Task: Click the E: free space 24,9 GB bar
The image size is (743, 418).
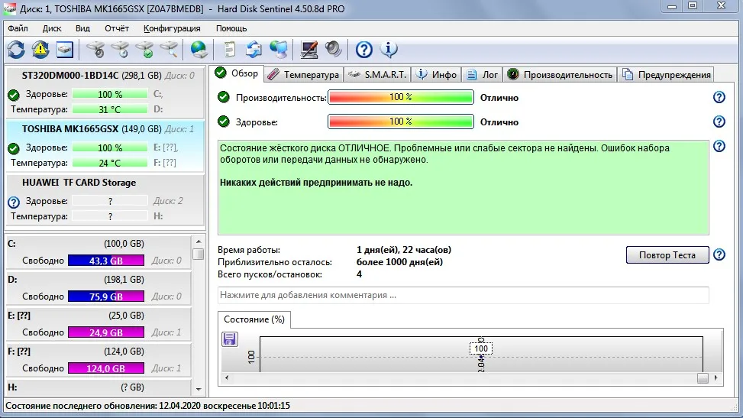Action: 106,332
